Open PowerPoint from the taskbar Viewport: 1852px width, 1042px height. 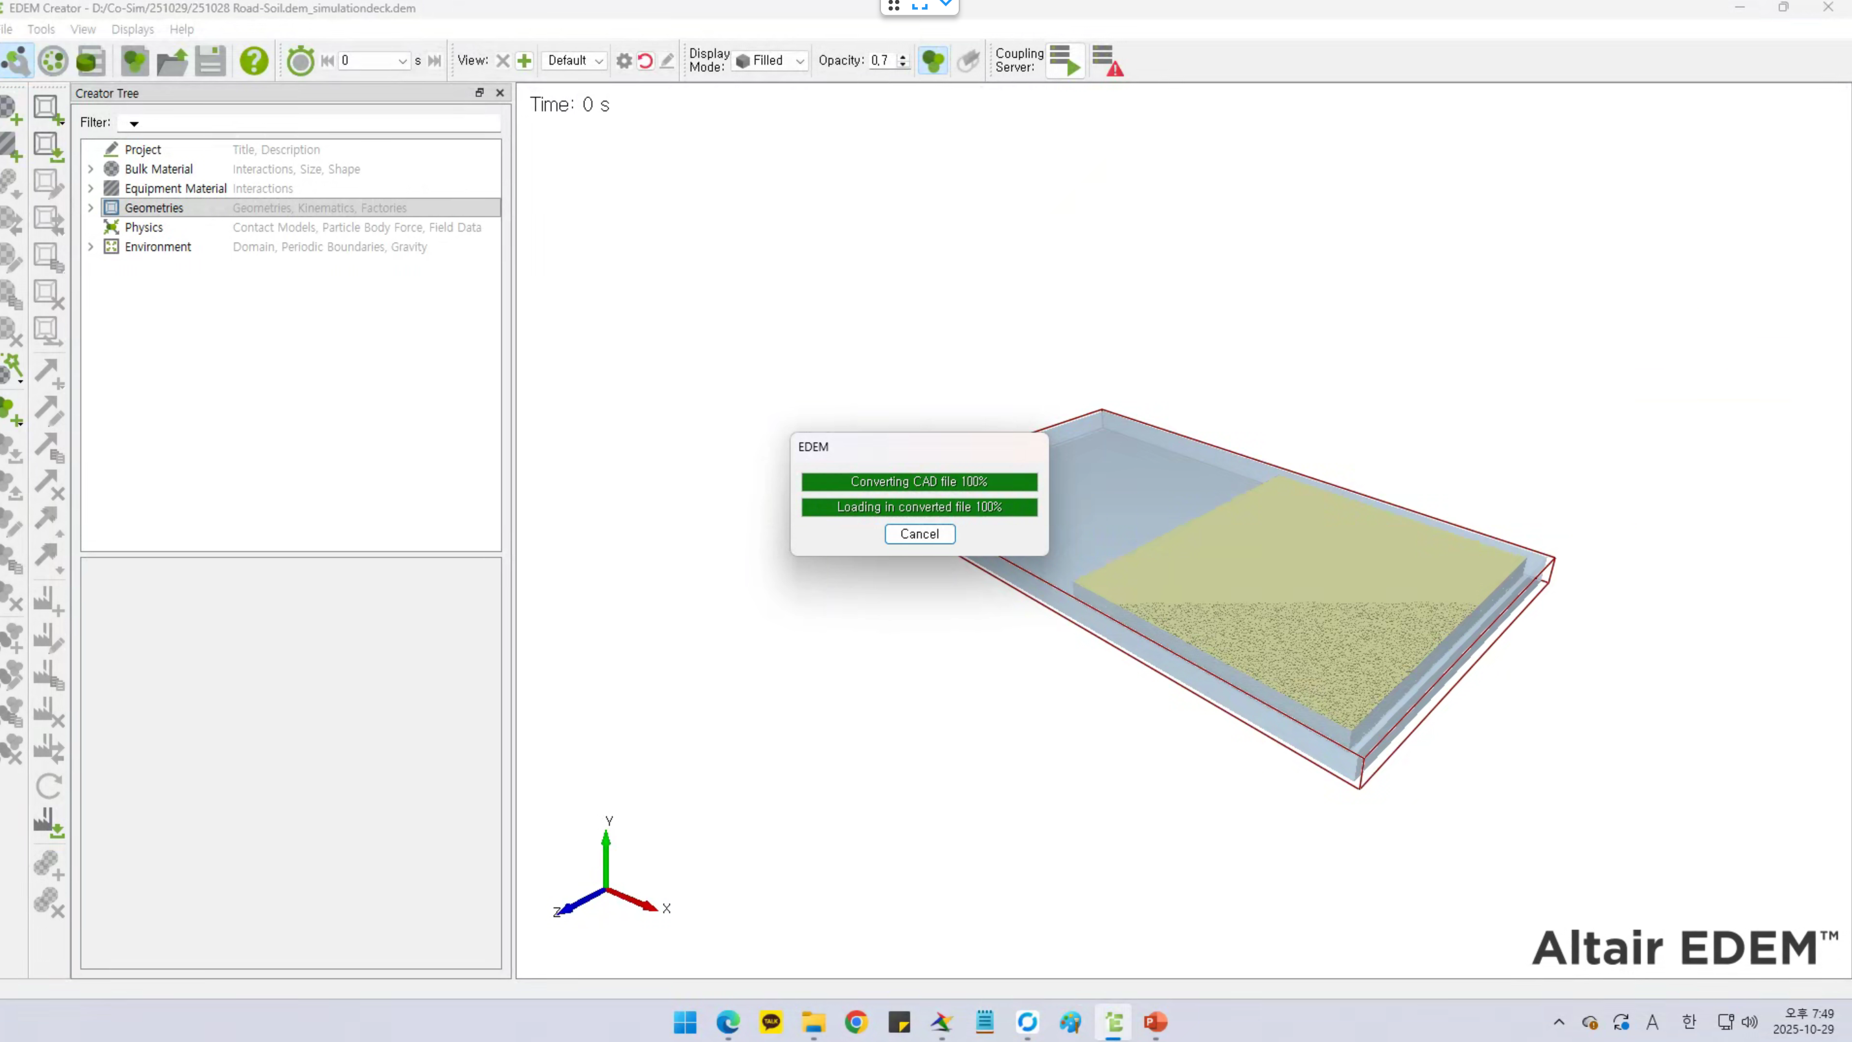[x=1156, y=1022]
